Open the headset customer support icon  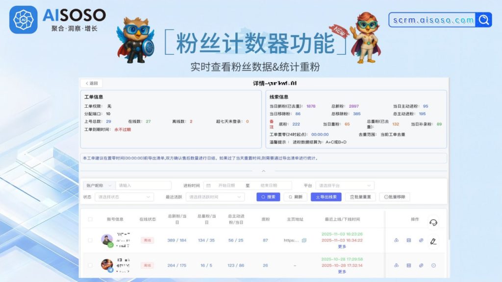tap(433, 223)
